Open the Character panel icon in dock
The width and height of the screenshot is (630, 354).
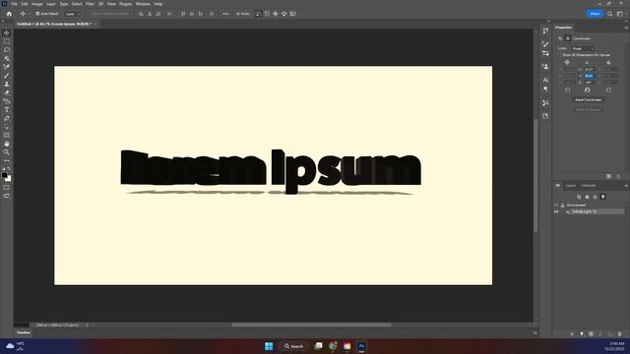click(x=545, y=81)
